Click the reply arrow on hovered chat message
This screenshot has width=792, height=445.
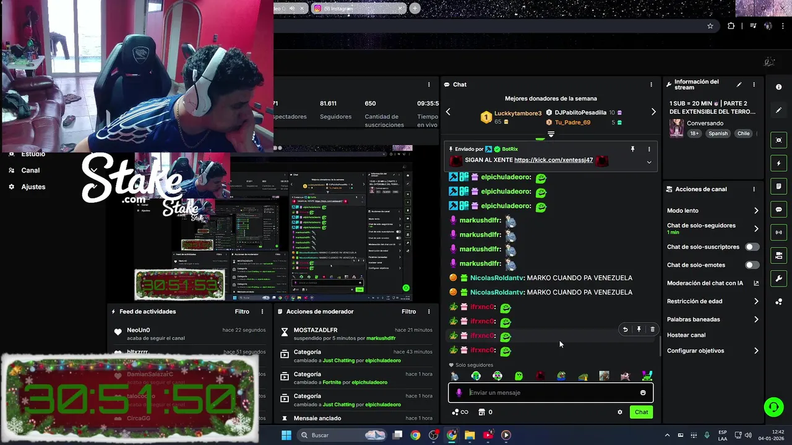[x=625, y=329]
